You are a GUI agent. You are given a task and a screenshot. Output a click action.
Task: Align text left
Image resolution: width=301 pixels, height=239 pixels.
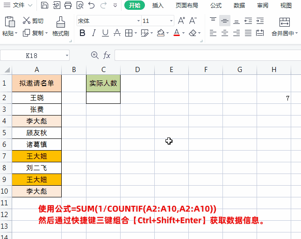click(x=213, y=33)
